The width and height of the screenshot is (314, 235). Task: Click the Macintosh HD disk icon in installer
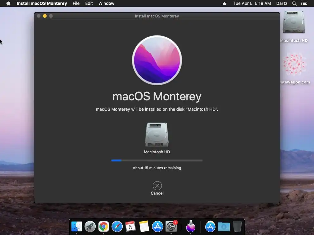point(157,135)
